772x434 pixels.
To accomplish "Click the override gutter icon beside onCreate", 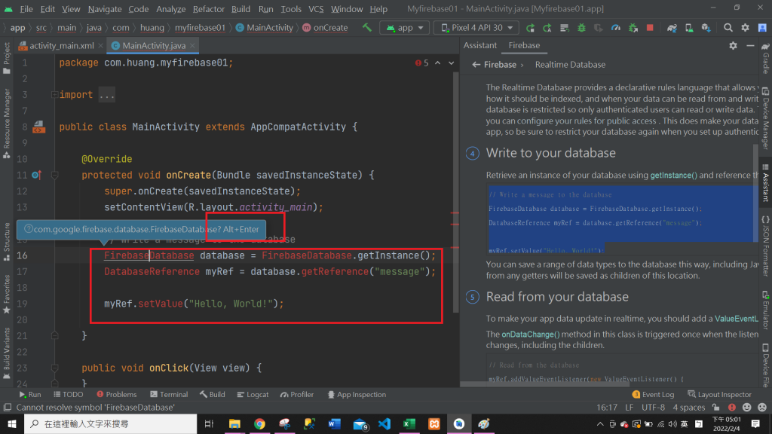I will pos(36,175).
